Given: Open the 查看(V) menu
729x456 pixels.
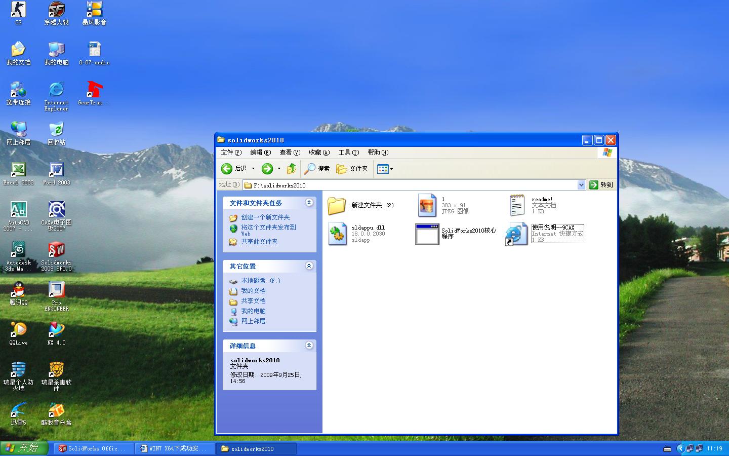Looking at the screenshot, I should tap(290, 153).
